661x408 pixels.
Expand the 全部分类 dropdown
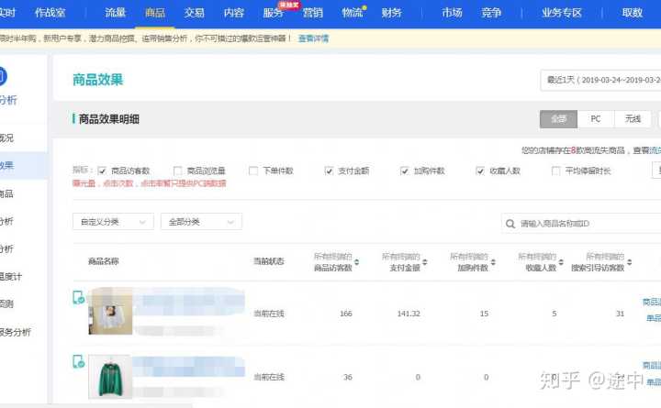tap(201, 222)
